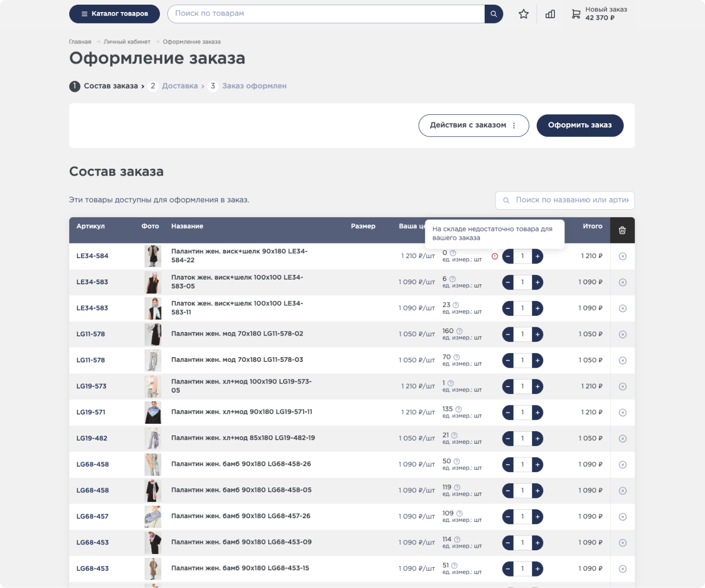Image resolution: width=705 pixels, height=588 pixels.
Task: Open the shopping cart Новый заказ
Action: click(x=599, y=14)
